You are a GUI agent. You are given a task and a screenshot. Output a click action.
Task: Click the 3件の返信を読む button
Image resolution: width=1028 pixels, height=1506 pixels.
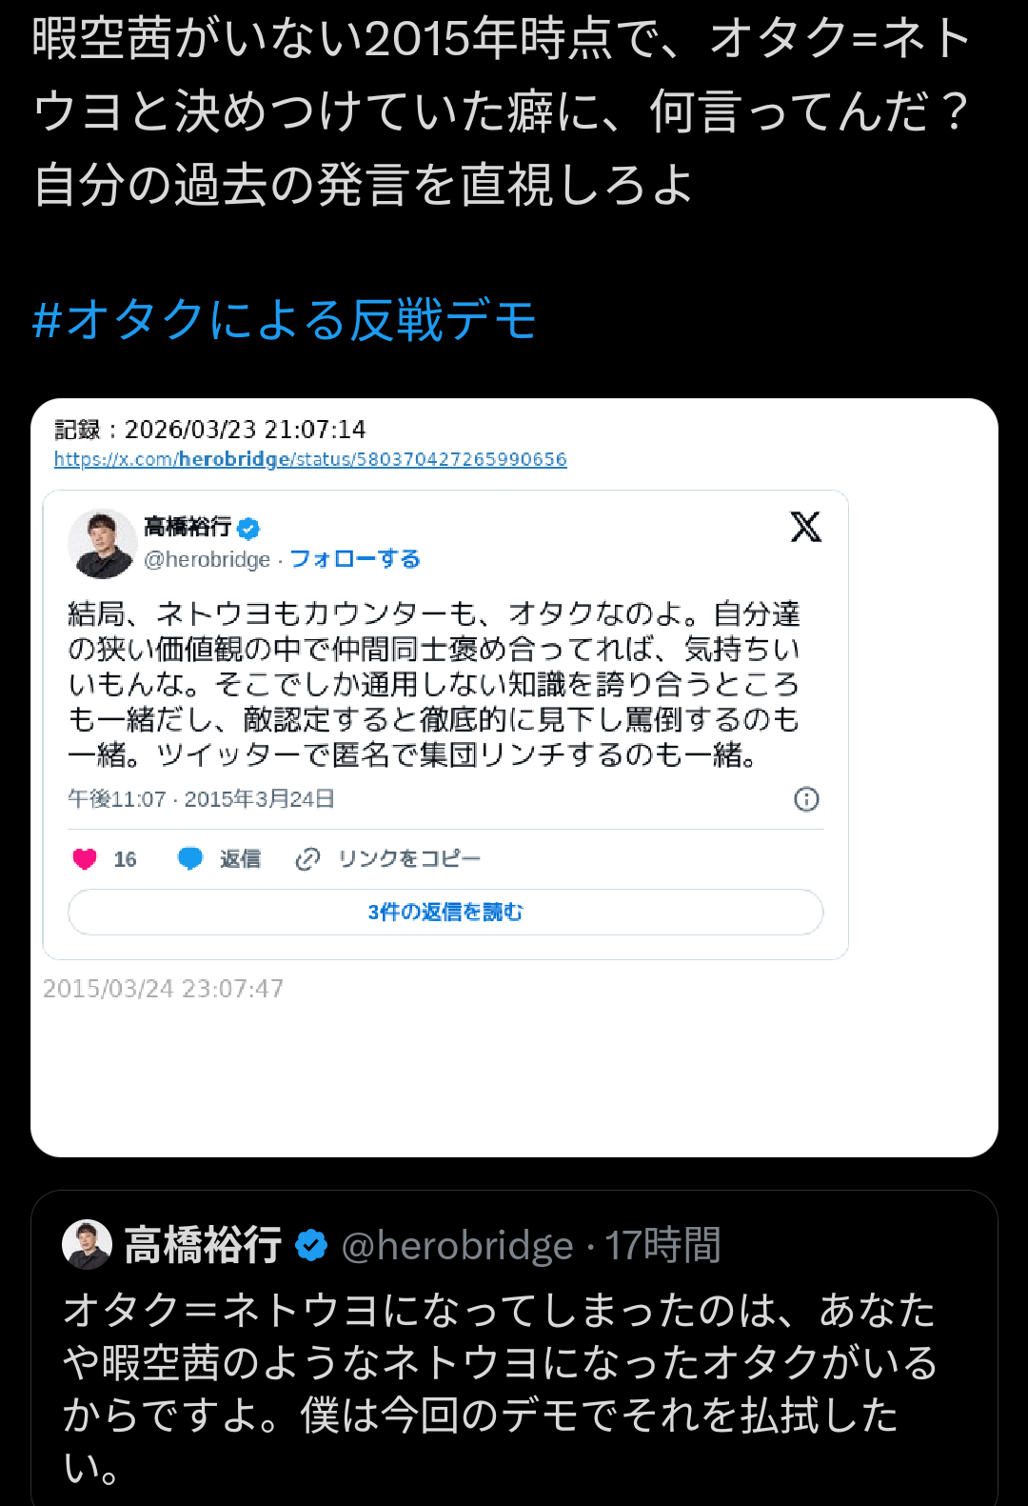tap(445, 913)
